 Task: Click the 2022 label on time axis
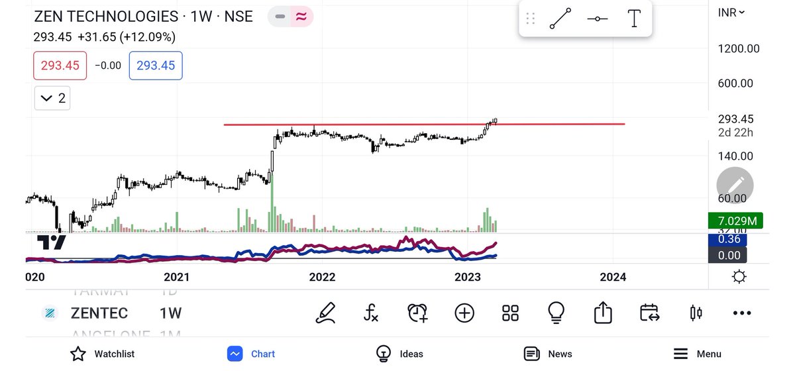point(322,277)
